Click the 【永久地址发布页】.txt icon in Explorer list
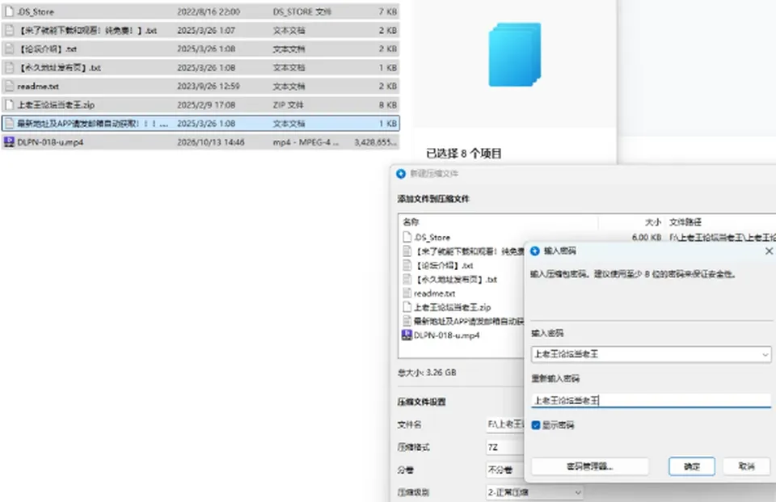Screen dimensions: 776x502 (9, 67)
